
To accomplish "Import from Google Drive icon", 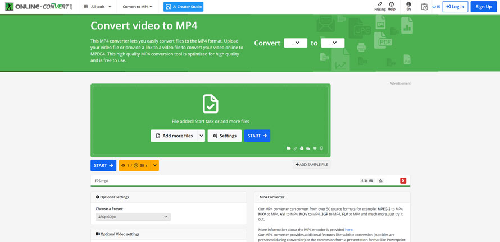I will (x=302, y=148).
